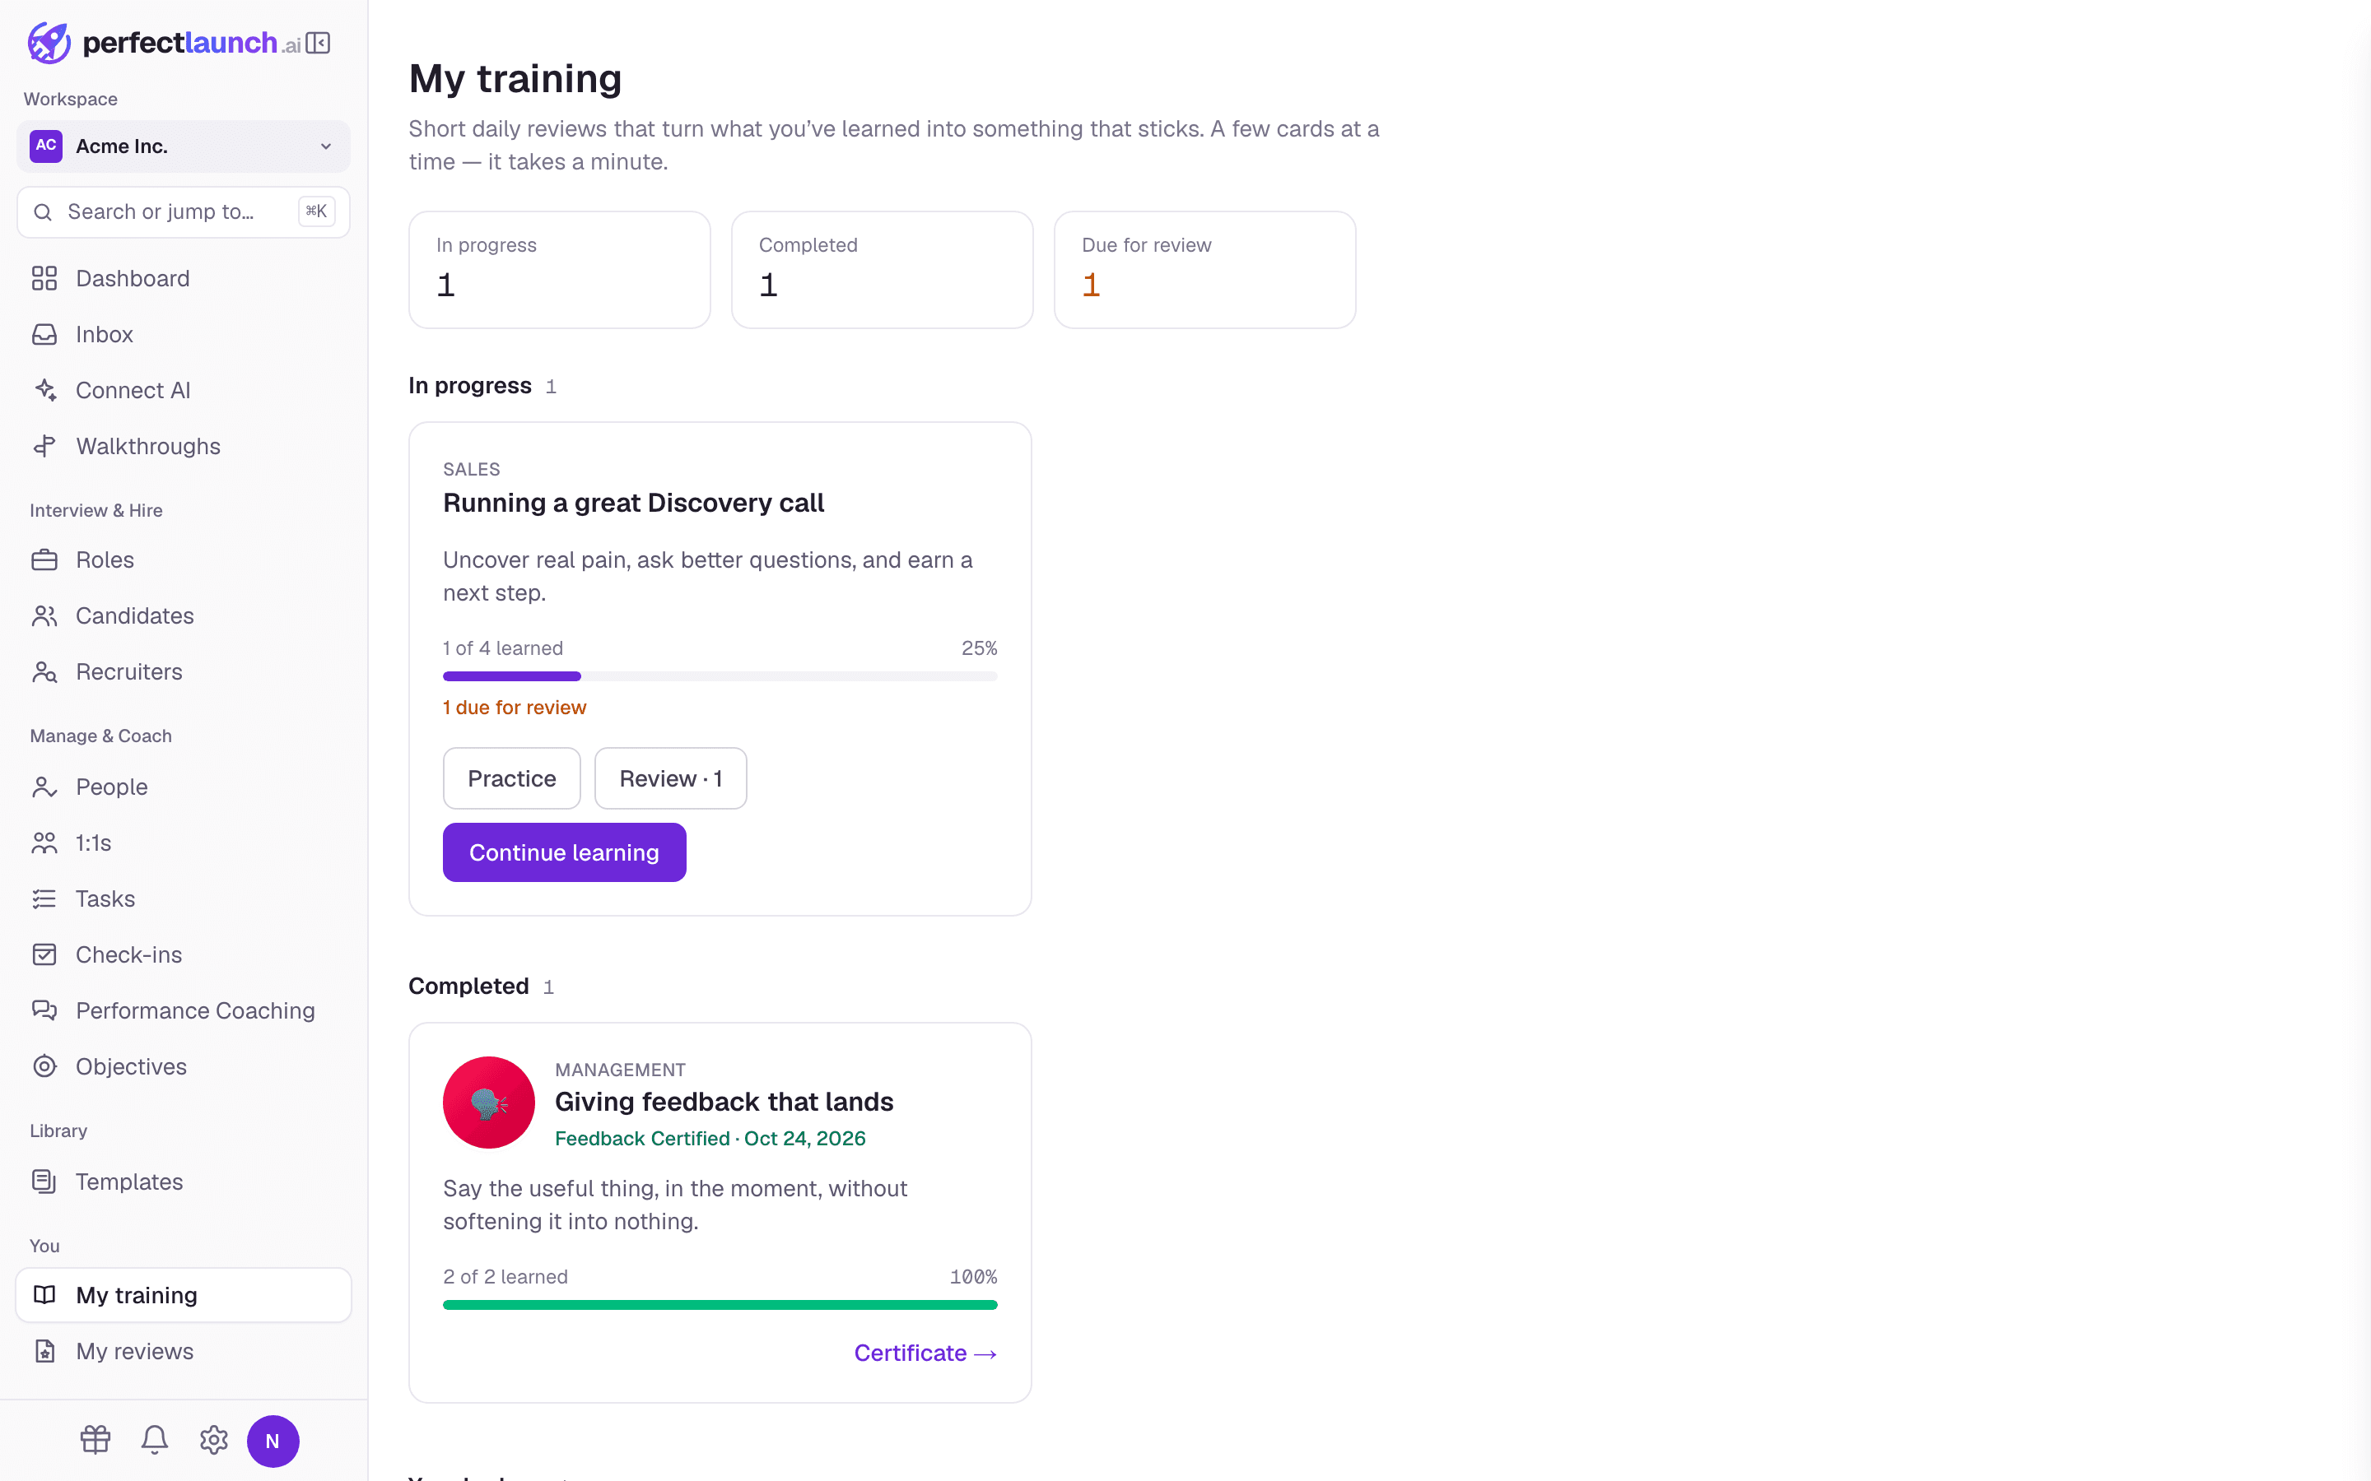The image size is (2371, 1481).
Task: Focus the Search or jump to field
Action: click(184, 211)
